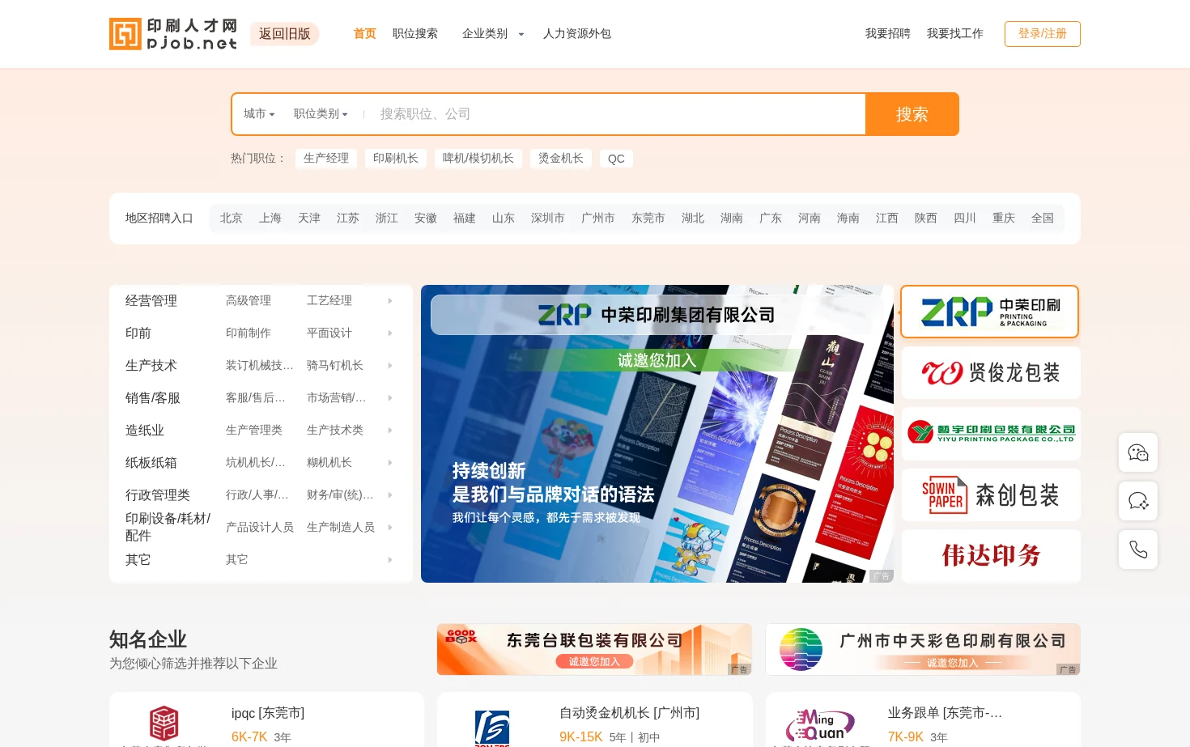The width and height of the screenshot is (1190, 747).
Task: Click the phone contact icon
Action: pos(1138,550)
